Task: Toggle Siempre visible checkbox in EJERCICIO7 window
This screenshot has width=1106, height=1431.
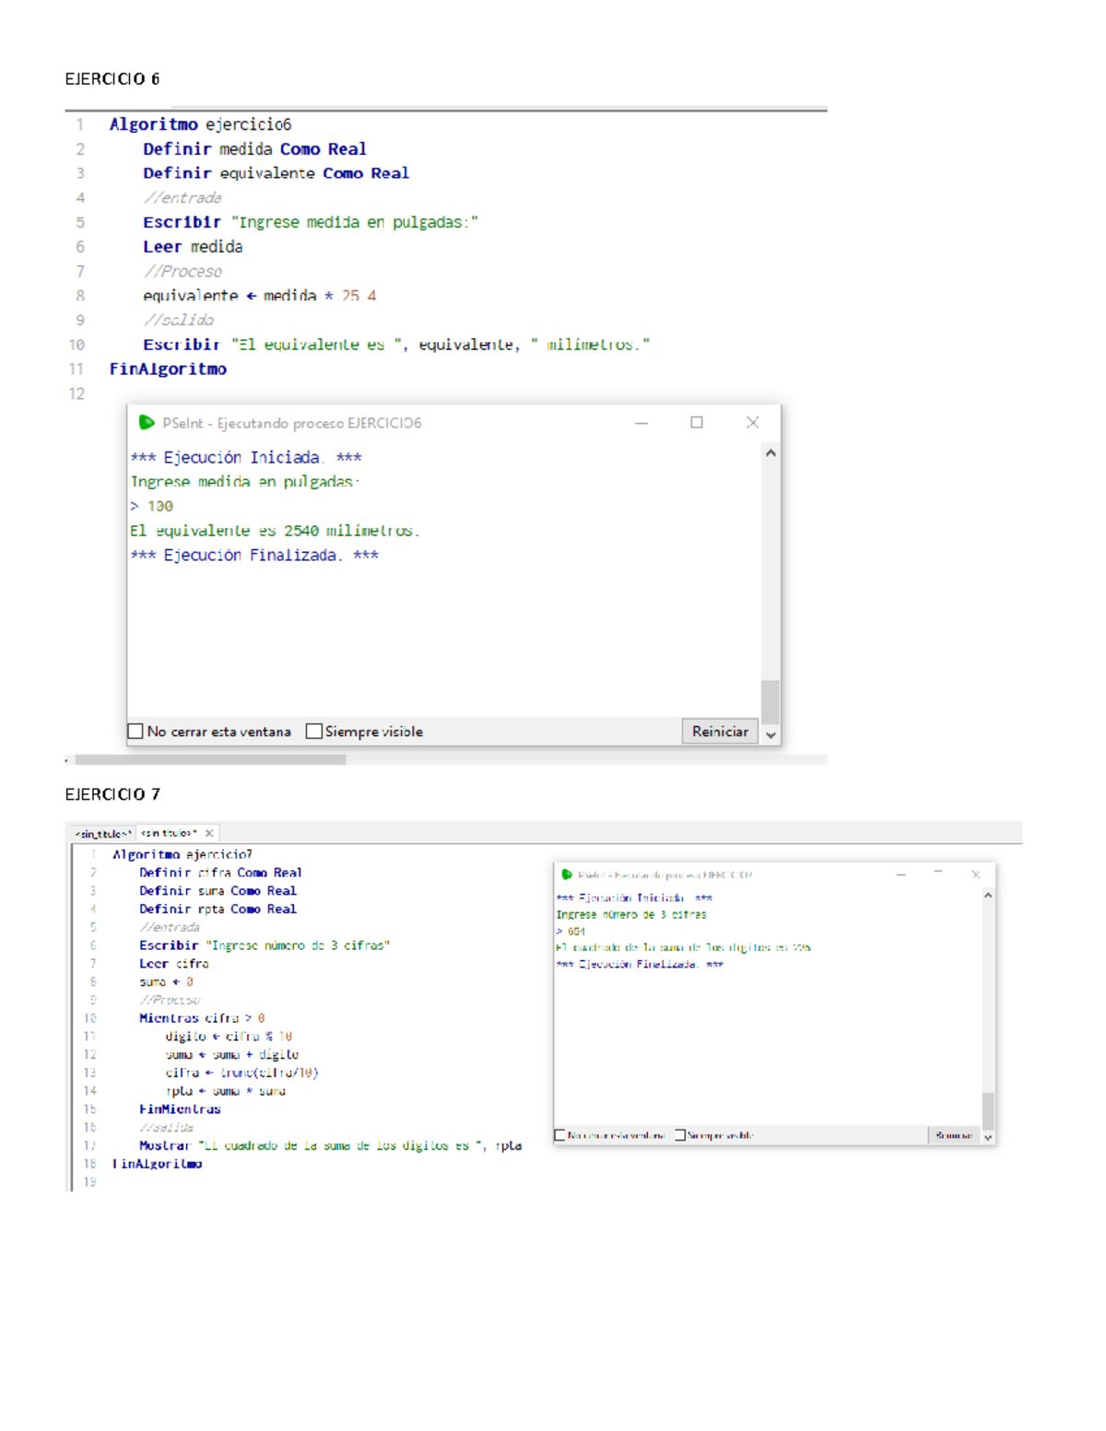Action: (679, 1135)
